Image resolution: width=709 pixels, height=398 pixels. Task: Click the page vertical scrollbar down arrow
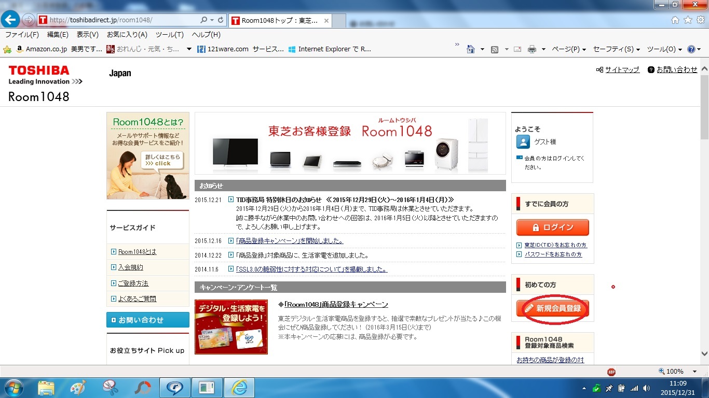(x=704, y=354)
